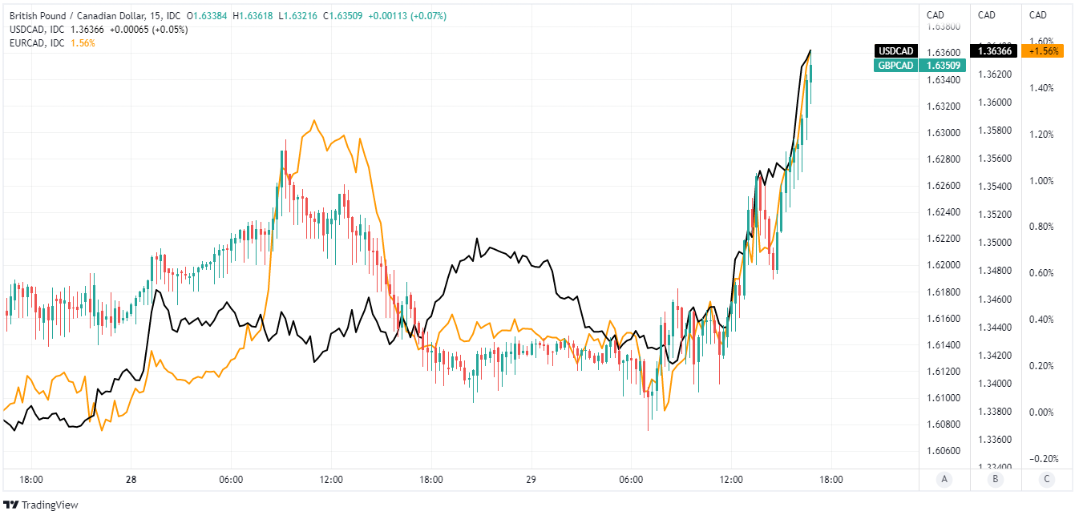Screen dimensions: 1075x515
Task: Click the 1.62000 level on price scale
Action: click(x=944, y=265)
